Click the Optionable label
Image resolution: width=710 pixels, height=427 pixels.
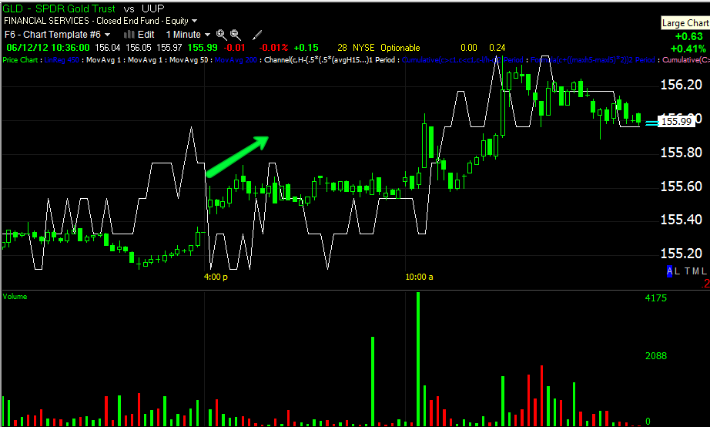[400, 48]
